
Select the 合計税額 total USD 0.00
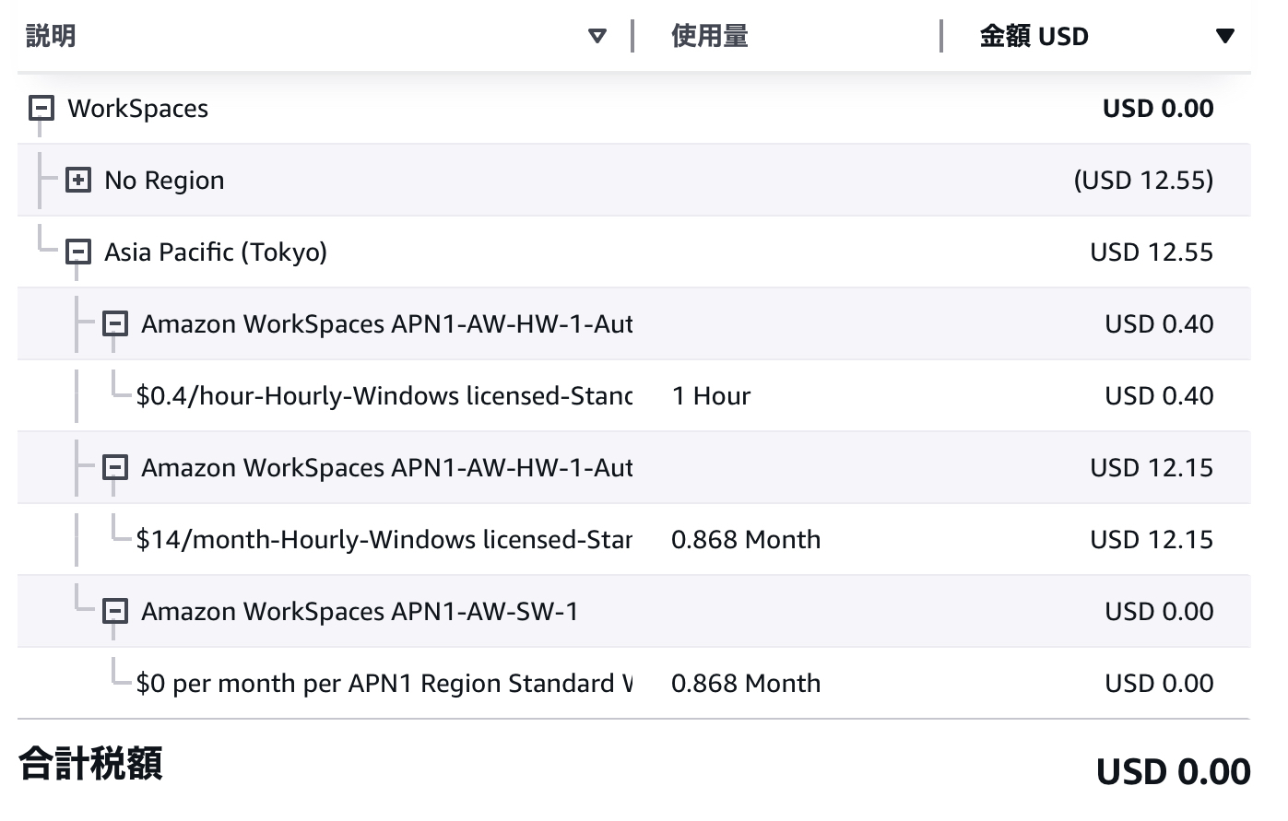click(1173, 771)
